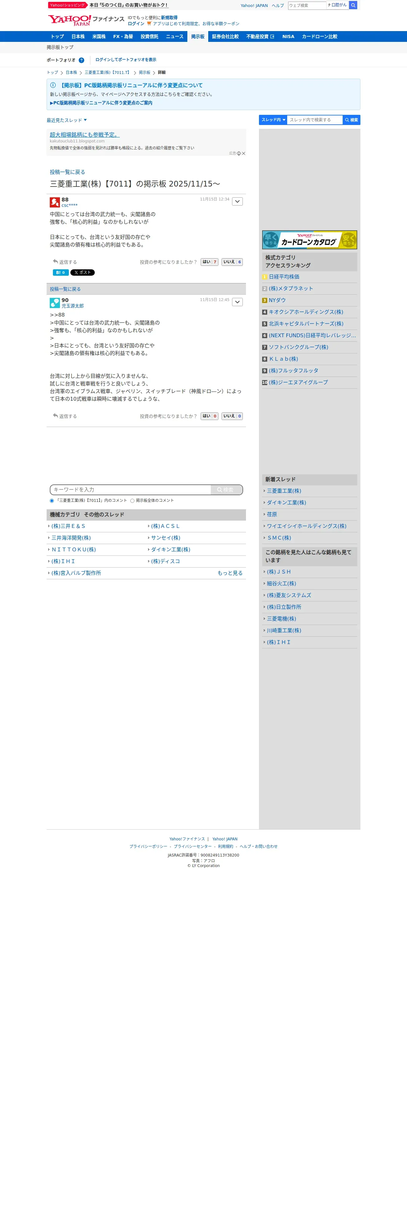
Task: Click the Hatena bookmark B! button
Action: pos(61,272)
